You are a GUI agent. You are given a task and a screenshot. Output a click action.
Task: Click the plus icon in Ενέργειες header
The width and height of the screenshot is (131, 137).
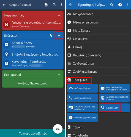pos(59,36)
